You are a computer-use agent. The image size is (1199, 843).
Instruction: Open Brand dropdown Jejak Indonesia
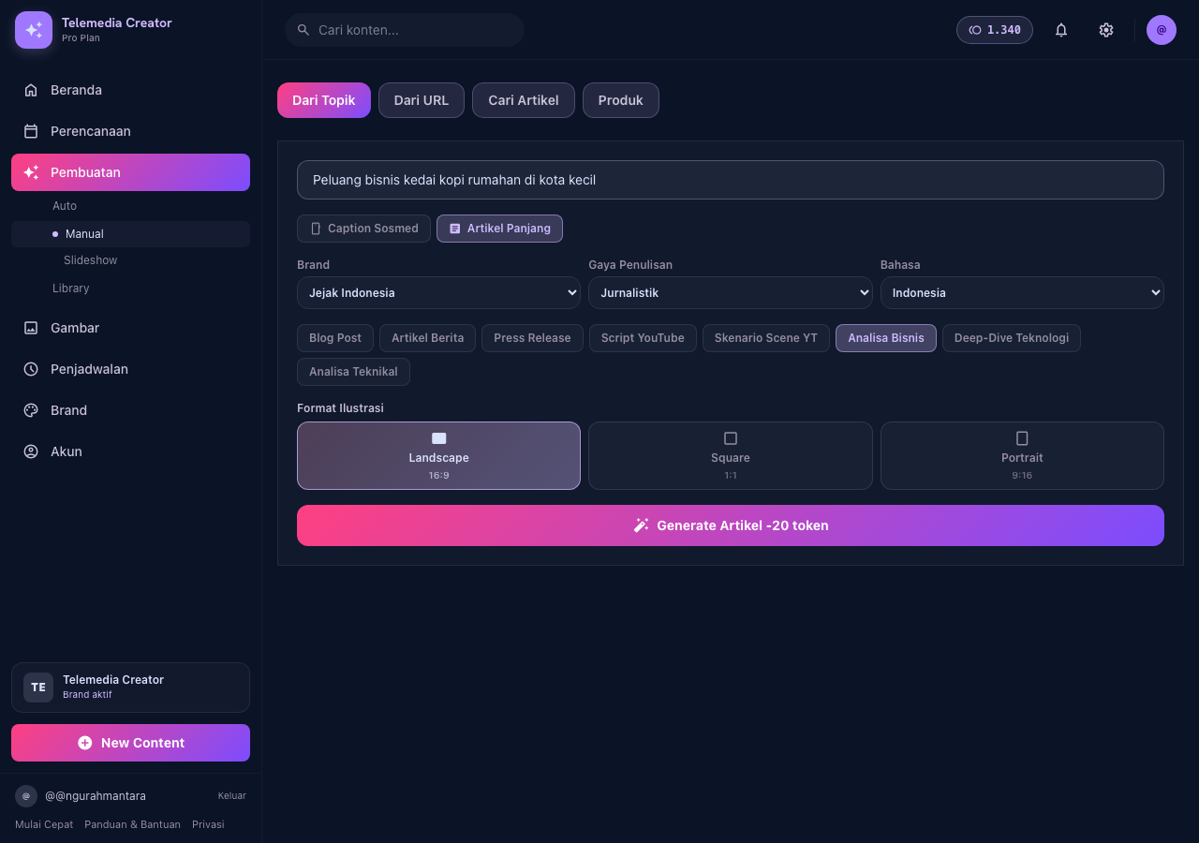438,292
